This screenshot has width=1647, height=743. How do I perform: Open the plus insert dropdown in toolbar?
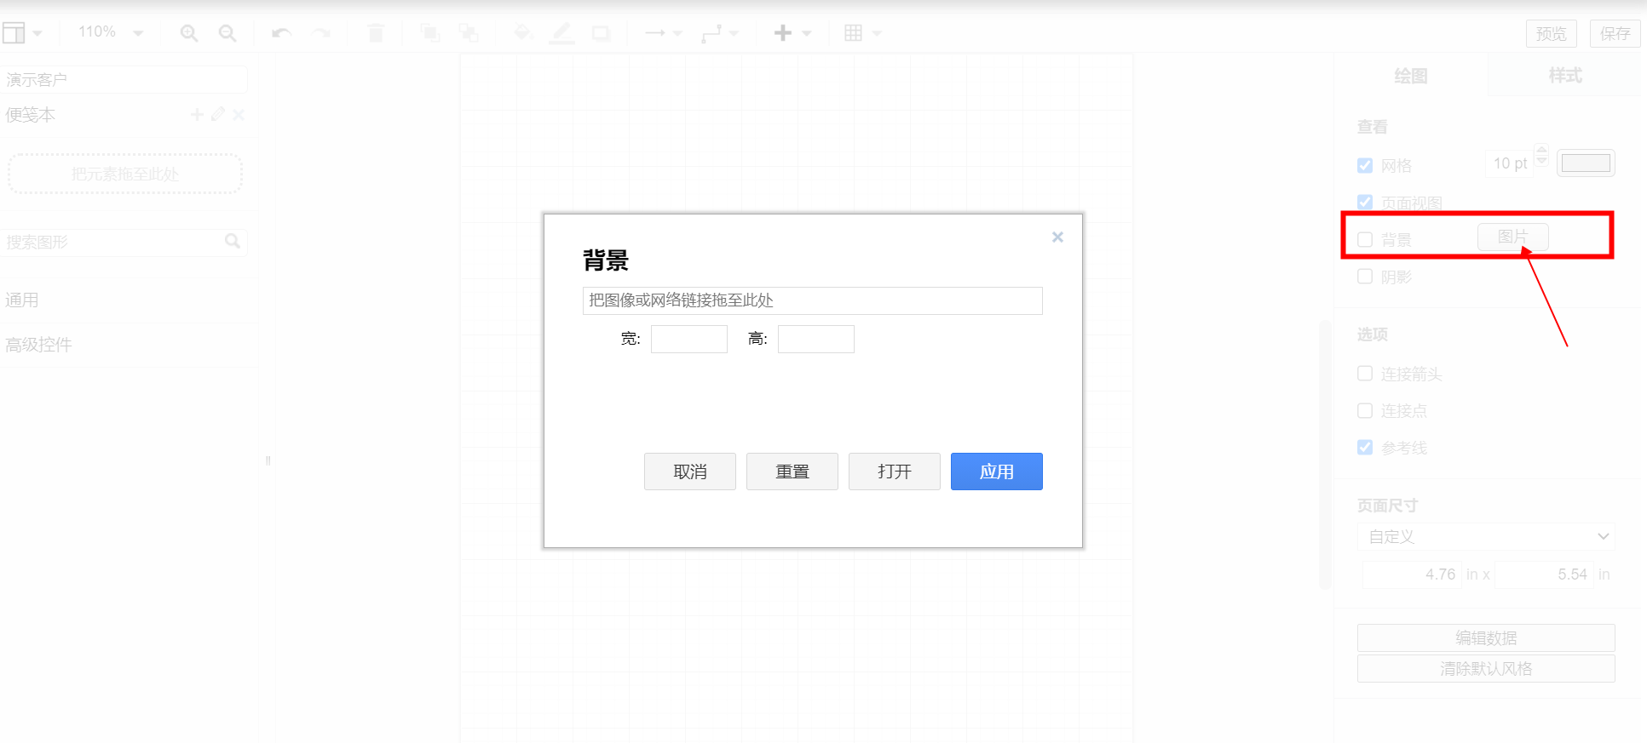click(792, 33)
